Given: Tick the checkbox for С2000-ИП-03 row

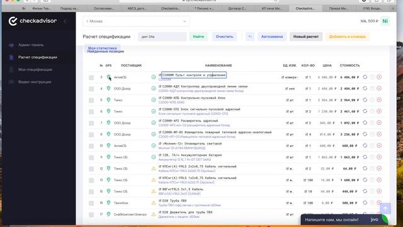Looking at the screenshot, I should point(91,134).
